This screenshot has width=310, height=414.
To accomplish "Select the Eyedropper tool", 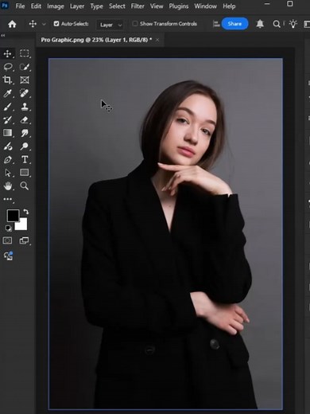I will 7,93.
